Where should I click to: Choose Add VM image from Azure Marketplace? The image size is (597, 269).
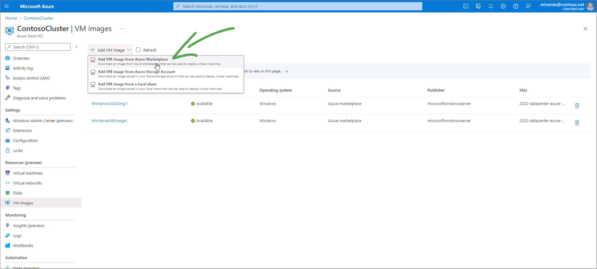[x=166, y=61]
